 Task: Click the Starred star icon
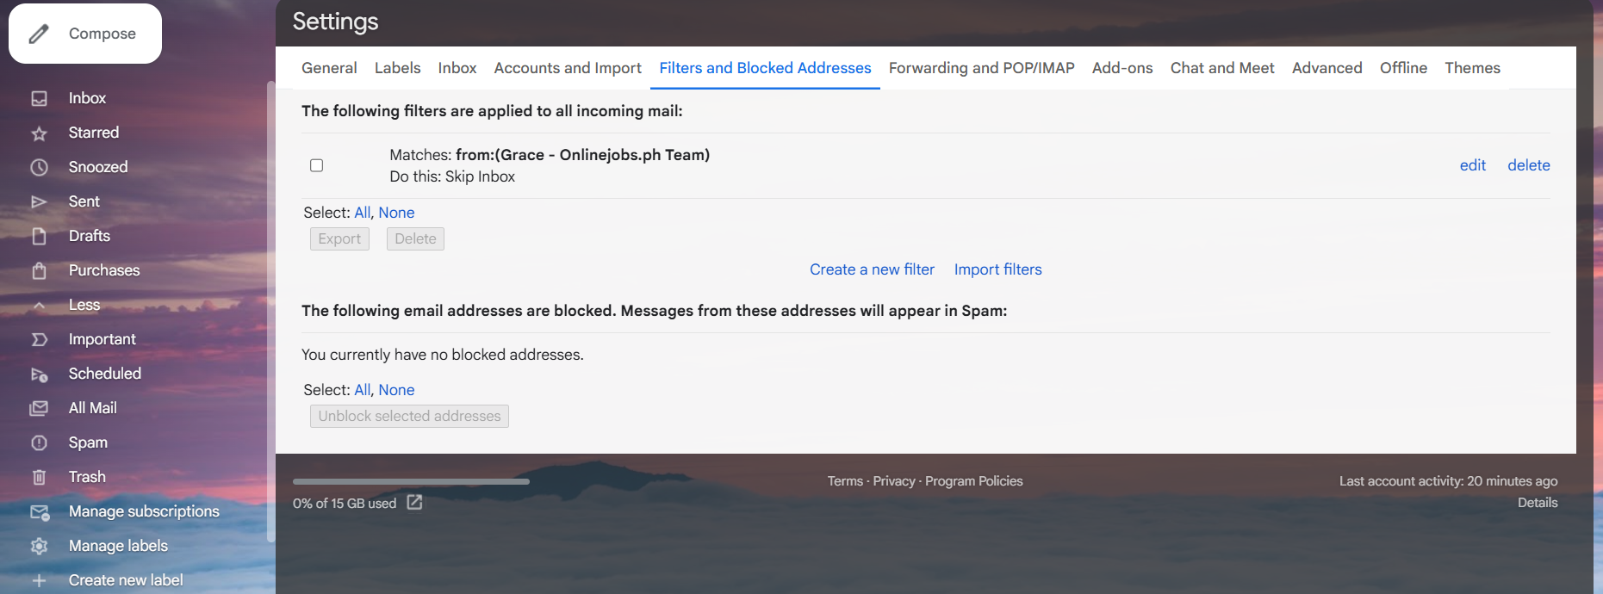pyautogui.click(x=39, y=133)
